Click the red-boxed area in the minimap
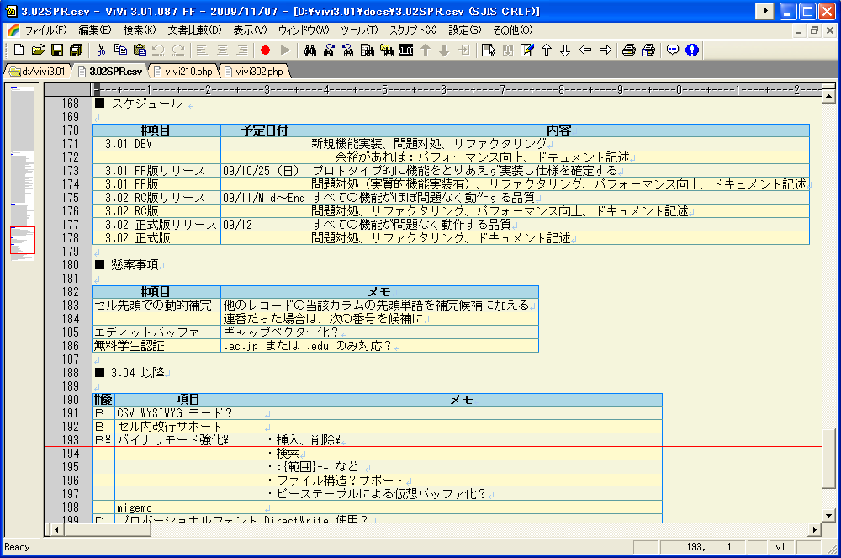 coord(23,240)
